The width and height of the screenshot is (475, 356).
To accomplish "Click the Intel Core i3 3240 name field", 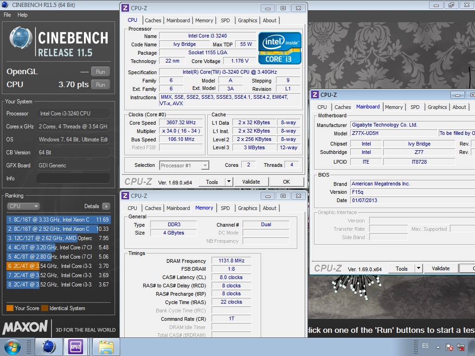I will [x=207, y=36].
